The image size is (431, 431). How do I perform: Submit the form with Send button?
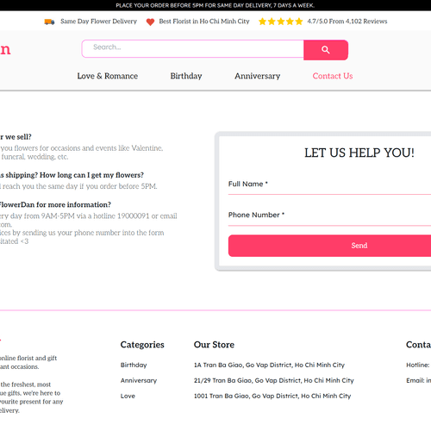(x=329, y=246)
